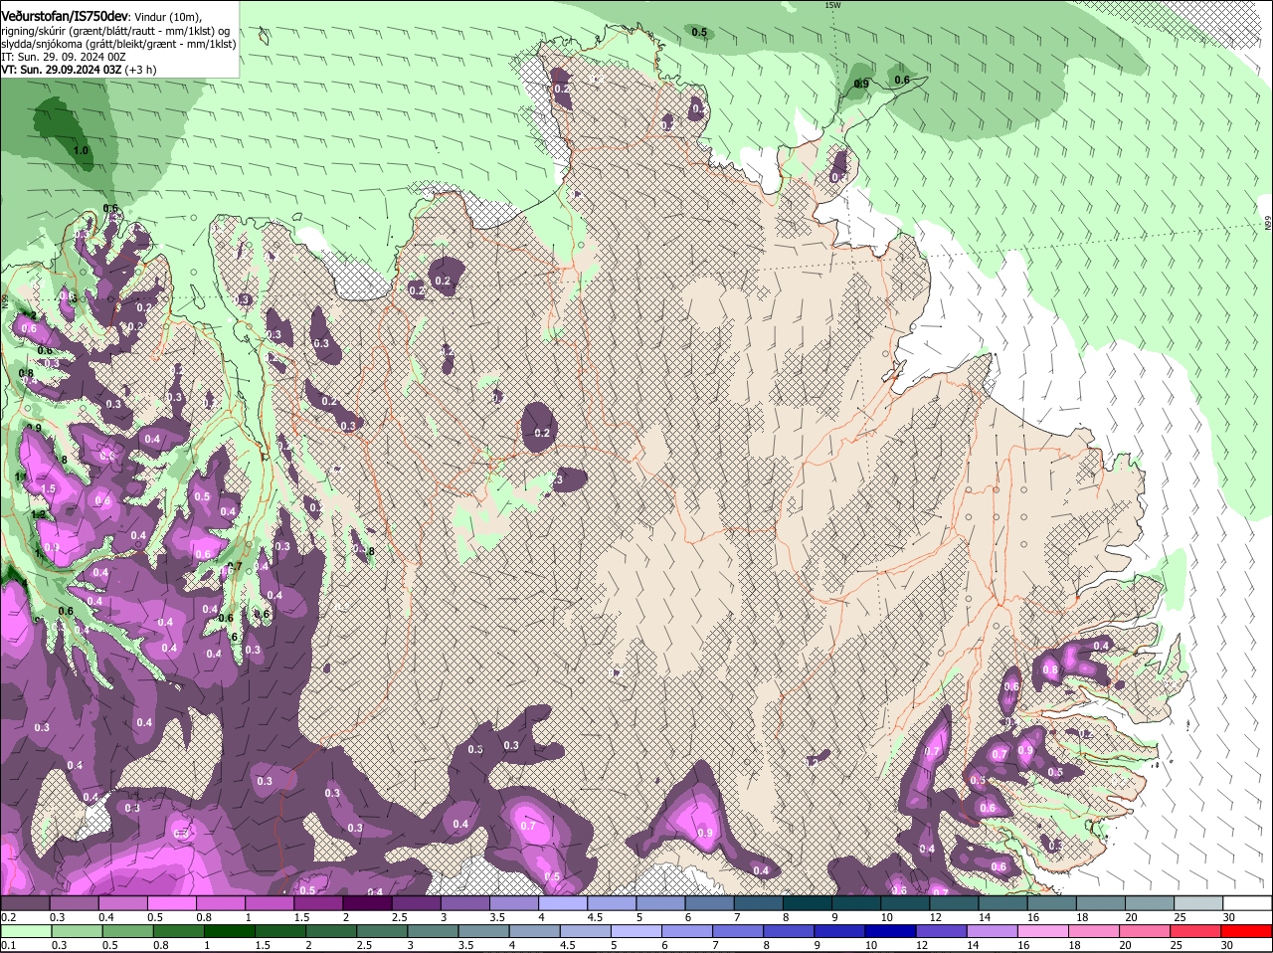1273x953 pixels.
Task: Click the Veðurstofan/IS750dev title text
Action: 65,16
